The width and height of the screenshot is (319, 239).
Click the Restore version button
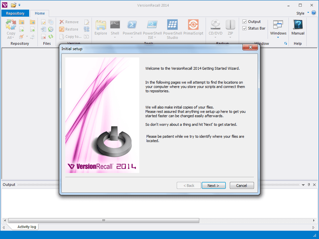click(69, 29)
